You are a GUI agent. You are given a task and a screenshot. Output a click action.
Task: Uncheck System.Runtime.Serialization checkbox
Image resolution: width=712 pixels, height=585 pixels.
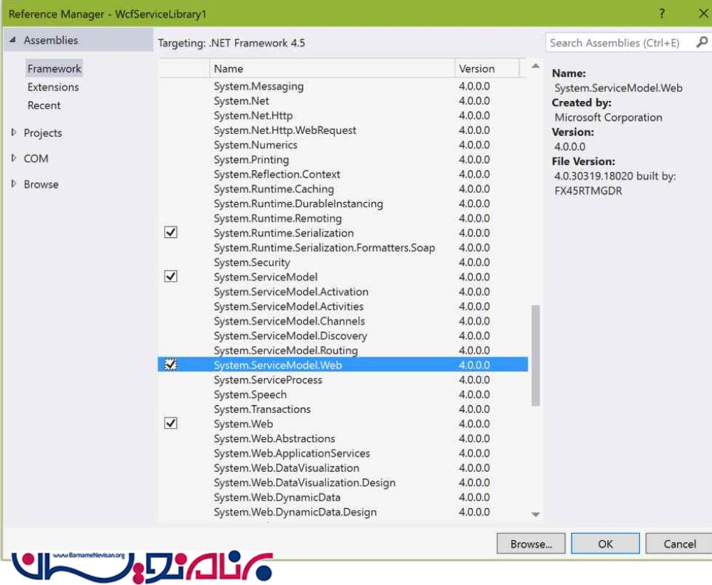pos(171,233)
